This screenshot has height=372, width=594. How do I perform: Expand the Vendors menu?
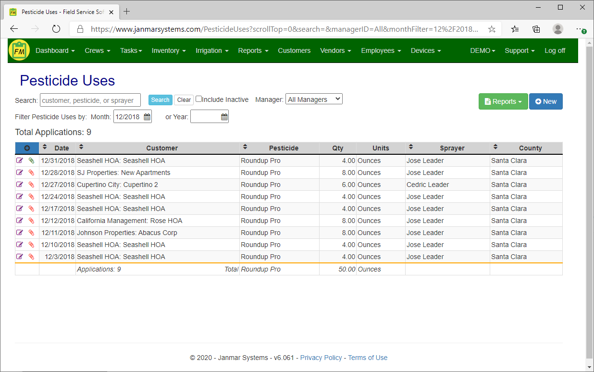click(335, 50)
